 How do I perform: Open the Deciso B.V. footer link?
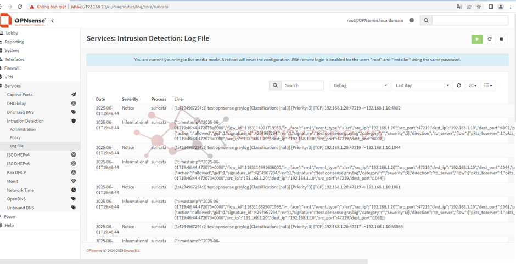click(x=132, y=250)
